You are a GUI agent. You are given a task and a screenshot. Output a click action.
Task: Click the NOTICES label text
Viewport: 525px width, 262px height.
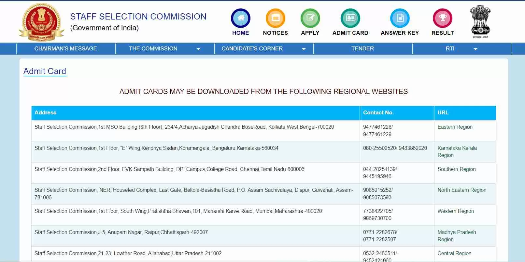(276, 33)
